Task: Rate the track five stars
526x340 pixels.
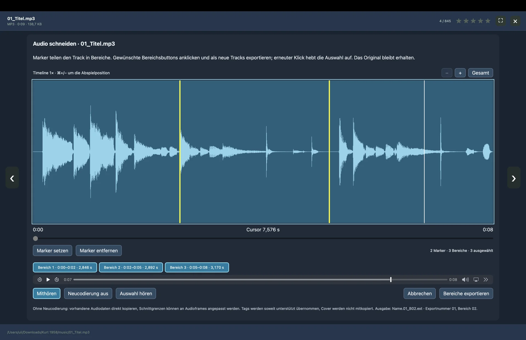Action: point(488,21)
